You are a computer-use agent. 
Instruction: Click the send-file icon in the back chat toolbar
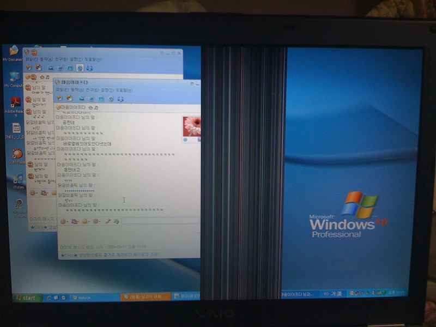pos(39,68)
